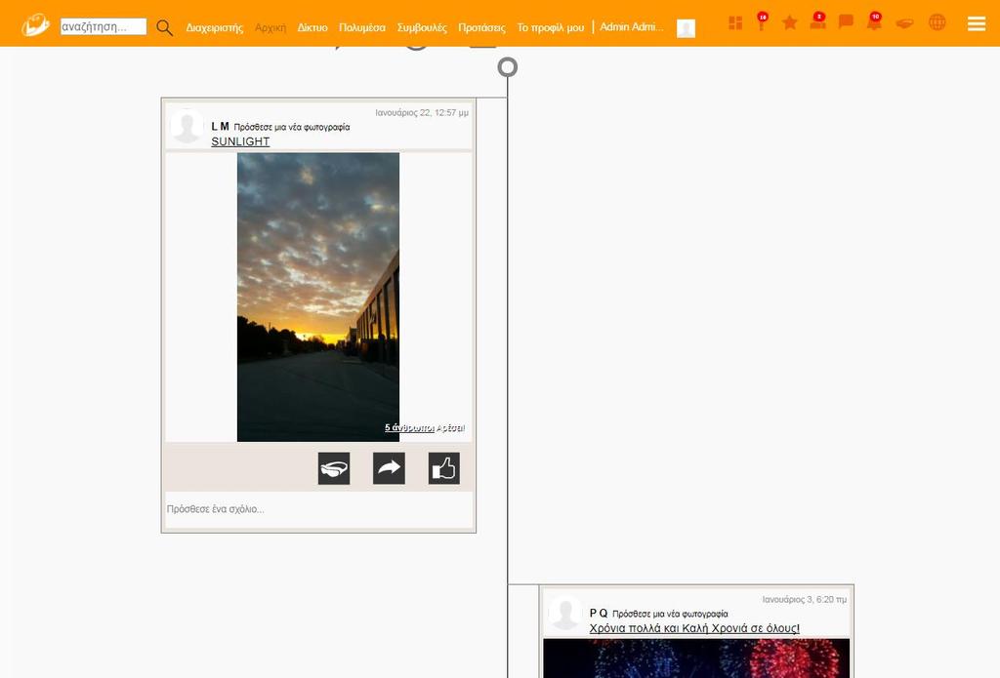Image resolution: width=1000 pixels, height=678 pixels.
Task: Click the star favorites icon
Action: coord(789,23)
